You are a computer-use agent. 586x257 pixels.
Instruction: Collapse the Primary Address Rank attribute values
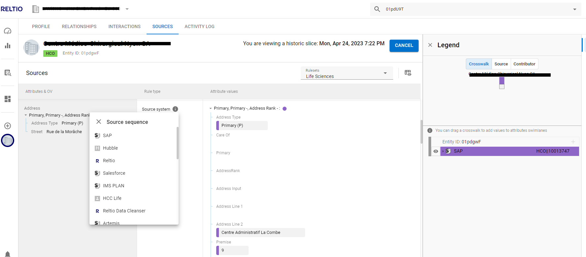[211, 108]
